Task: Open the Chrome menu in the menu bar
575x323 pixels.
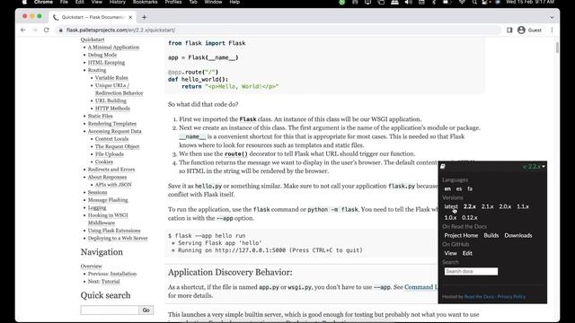Action: tap(43, 2)
